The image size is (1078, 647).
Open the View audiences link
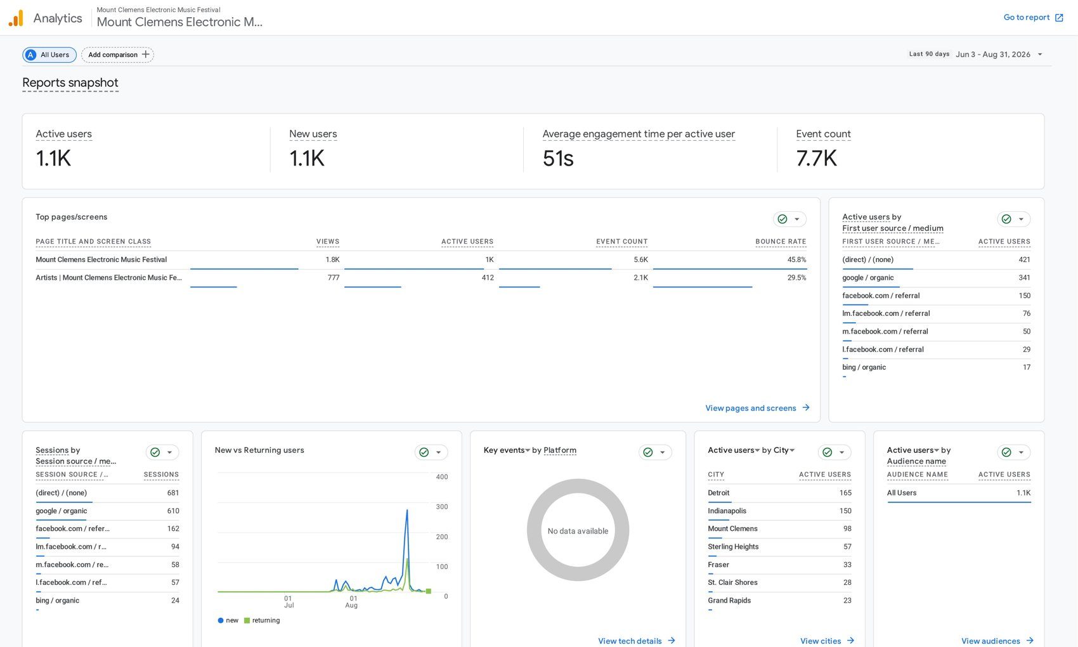point(997,641)
